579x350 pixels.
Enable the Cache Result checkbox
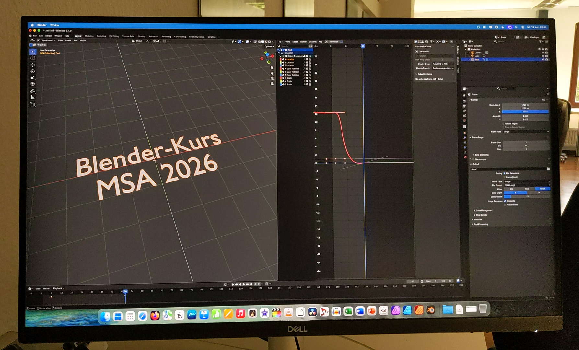point(504,177)
